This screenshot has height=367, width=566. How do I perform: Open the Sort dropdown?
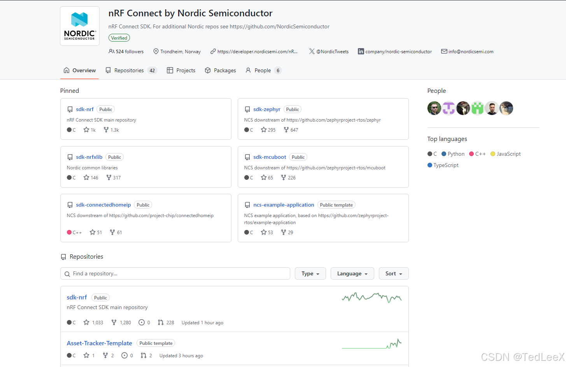tap(393, 273)
